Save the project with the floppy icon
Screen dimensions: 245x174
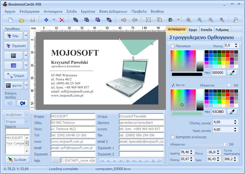point(33,20)
